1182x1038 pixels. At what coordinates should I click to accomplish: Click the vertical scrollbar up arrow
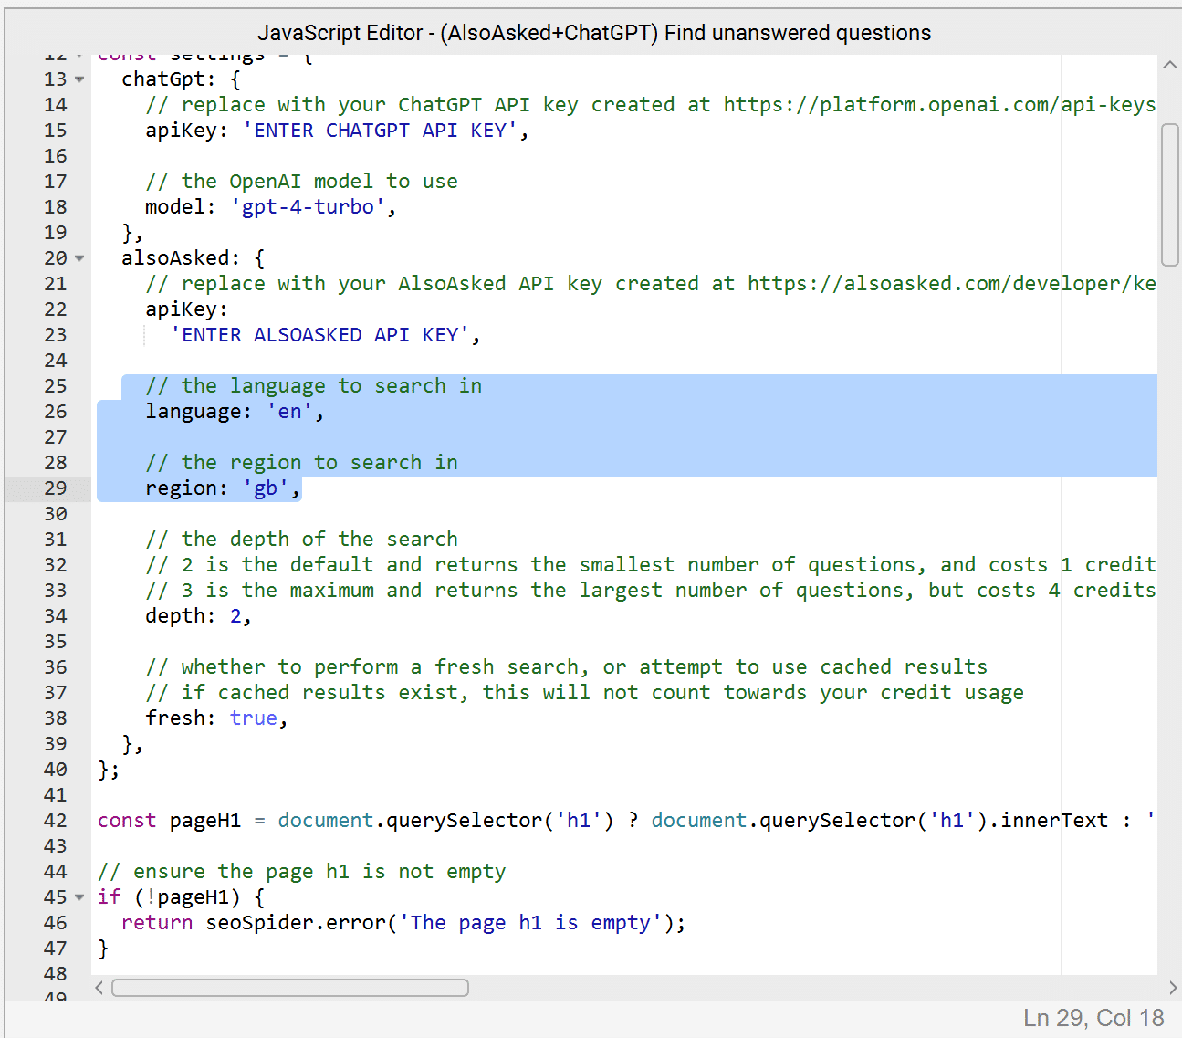[x=1169, y=65]
